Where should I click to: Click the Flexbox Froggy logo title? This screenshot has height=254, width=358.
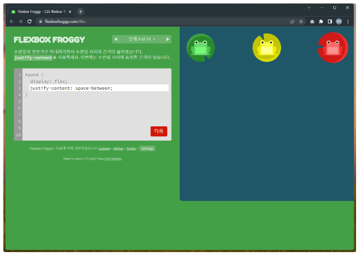[x=49, y=40]
